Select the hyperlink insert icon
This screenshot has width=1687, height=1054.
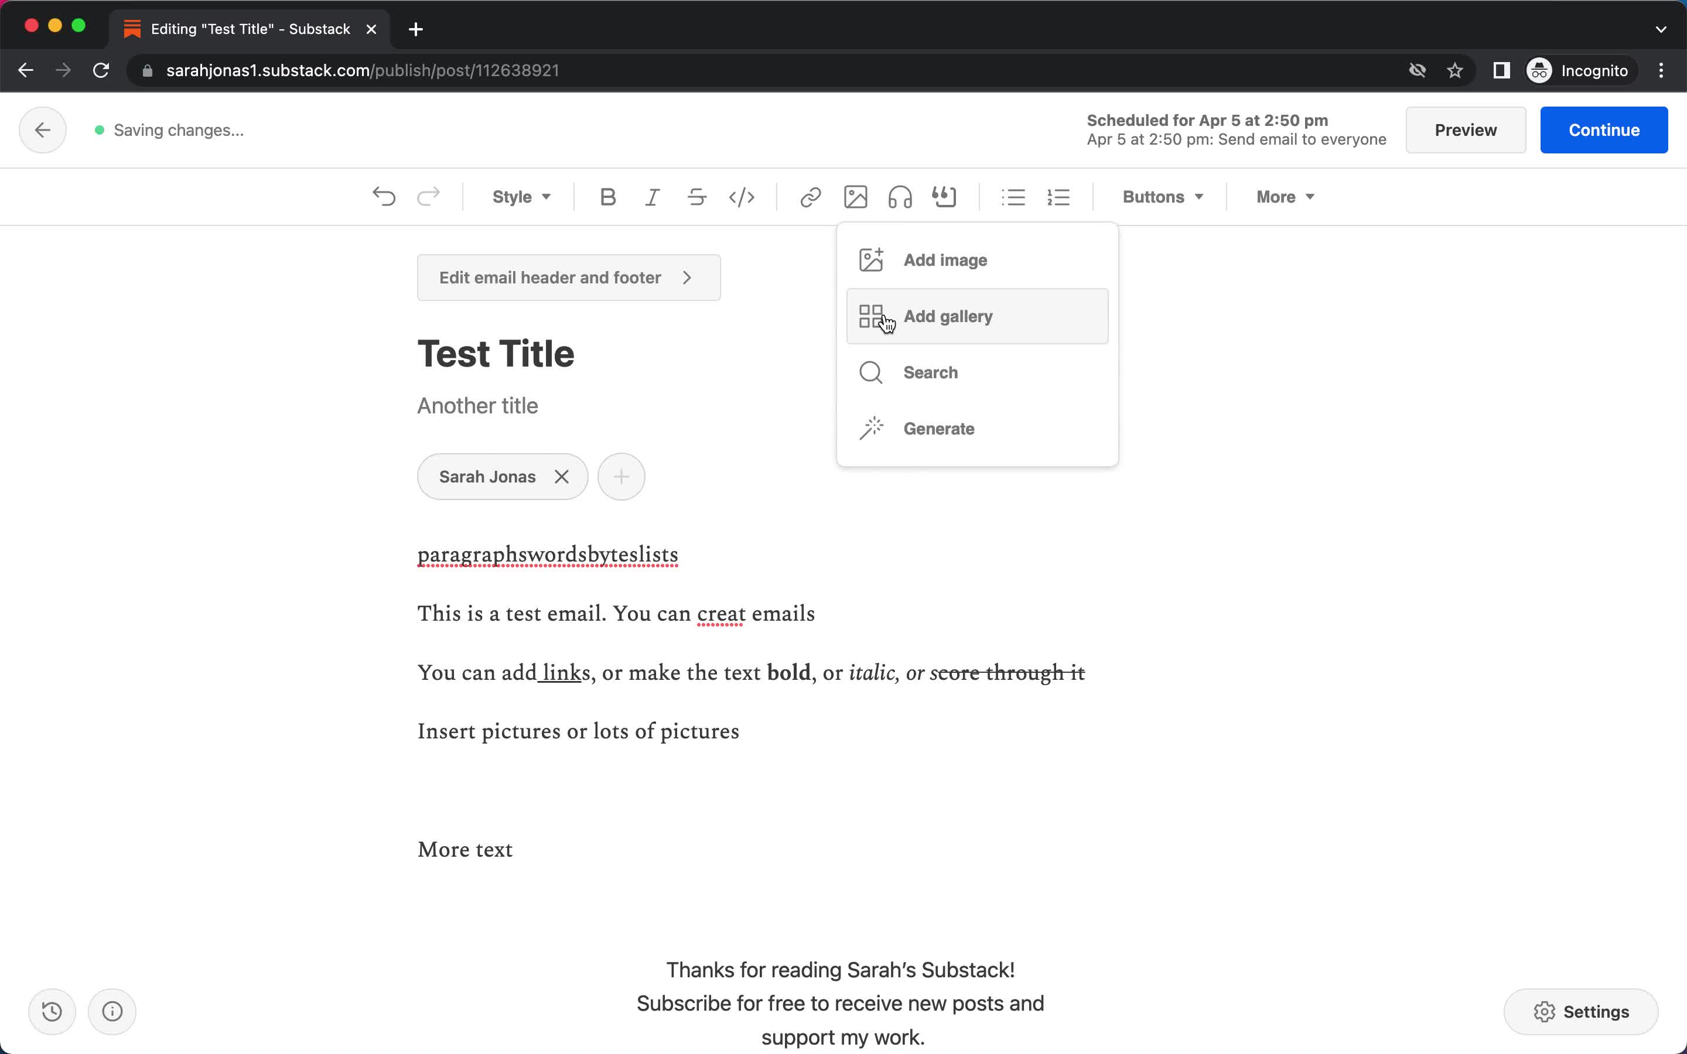[x=809, y=196]
